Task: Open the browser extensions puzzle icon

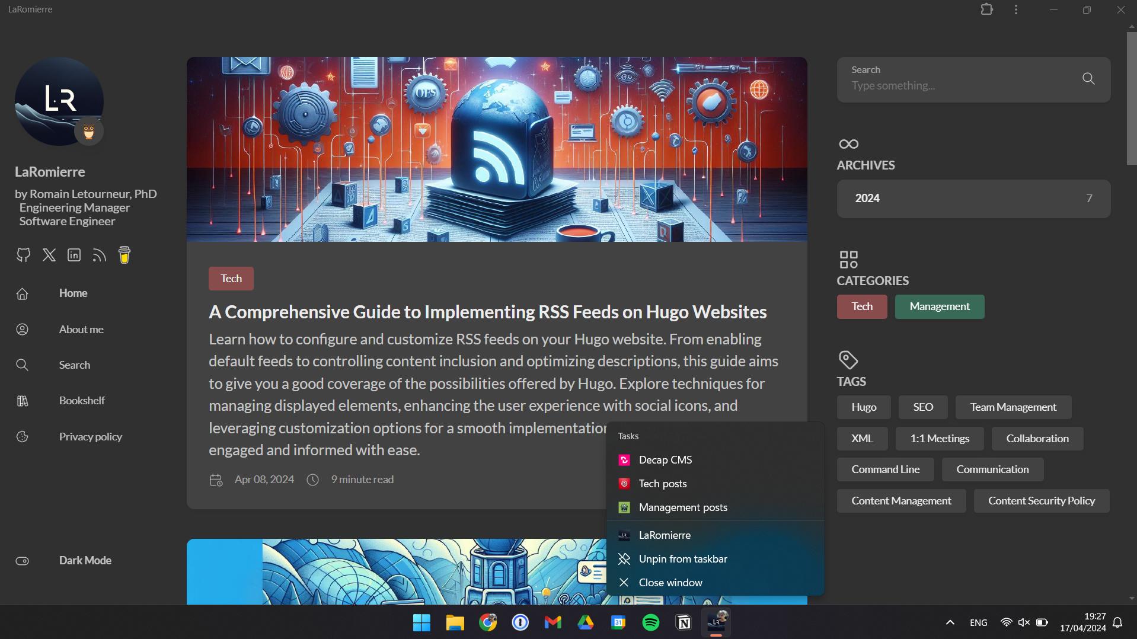Action: point(986,9)
